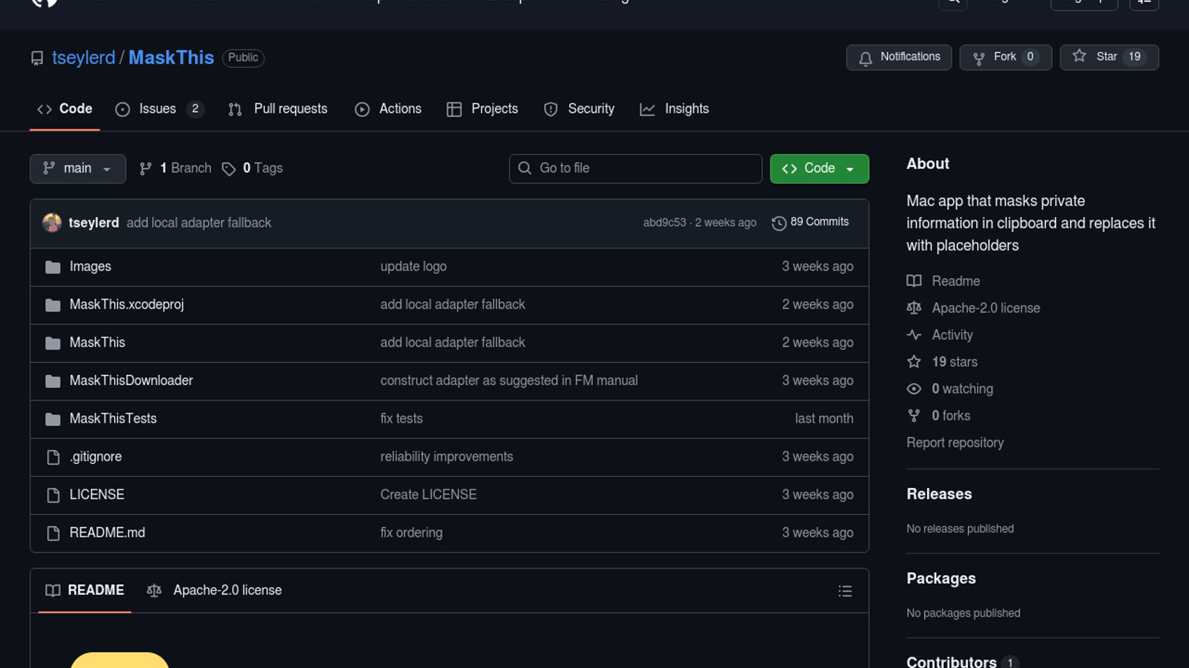Open the Notifications bell button
Screen dimensions: 1189x668
pyautogui.click(x=899, y=57)
